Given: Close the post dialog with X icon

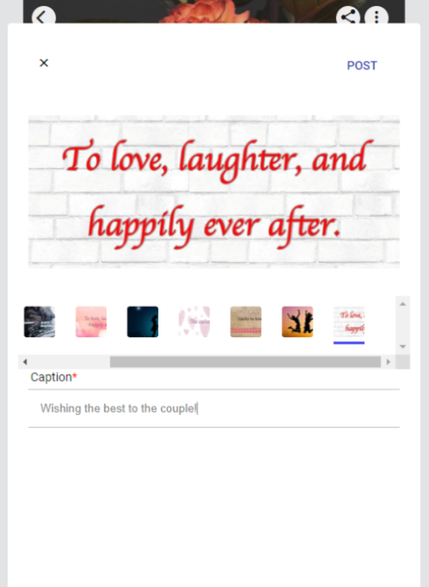Looking at the screenshot, I should [x=44, y=63].
